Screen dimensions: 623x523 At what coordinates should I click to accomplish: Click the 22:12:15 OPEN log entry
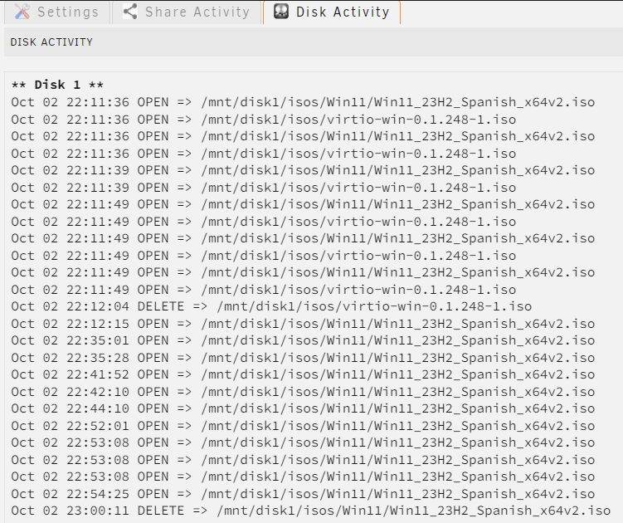click(303, 323)
